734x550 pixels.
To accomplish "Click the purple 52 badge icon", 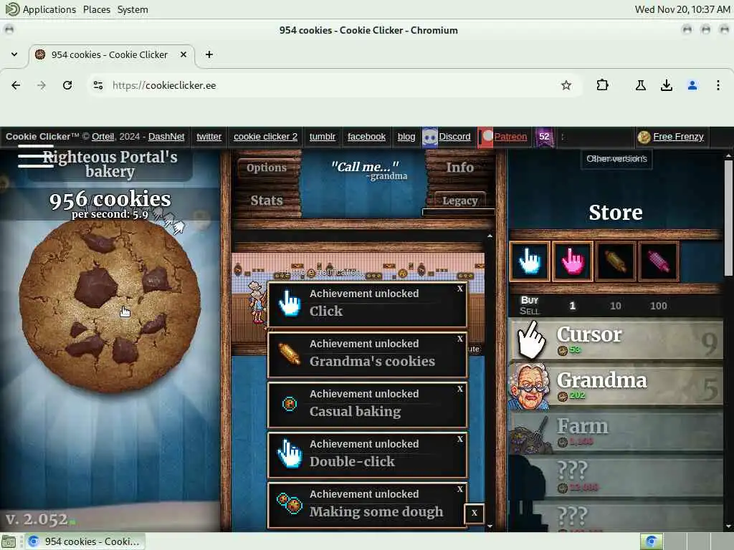I will [x=544, y=137].
